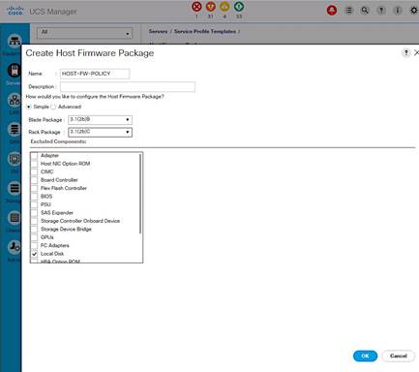Select the Advanced radio option

click(53, 107)
